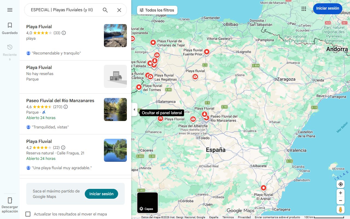The image size is (350, 219).
Task: Click the info icon beside the 4,0 rating
Action: pos(63,33)
